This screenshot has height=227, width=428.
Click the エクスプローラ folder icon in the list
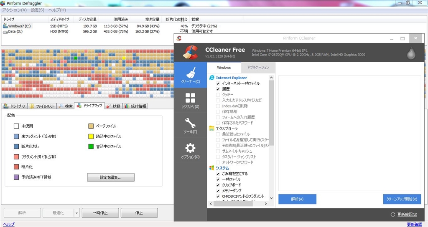(211, 129)
